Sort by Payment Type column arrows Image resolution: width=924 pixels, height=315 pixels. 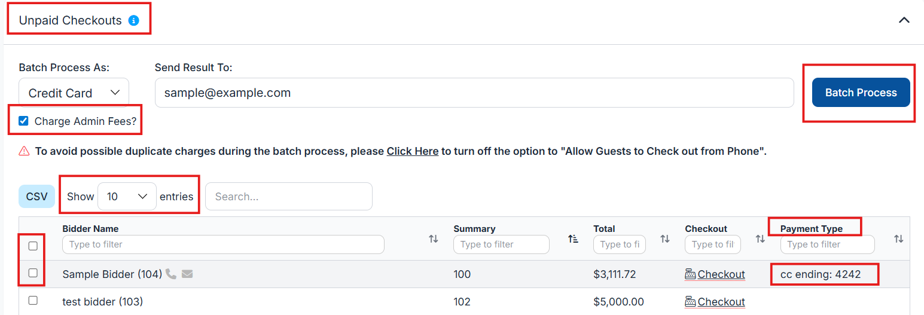click(x=898, y=239)
